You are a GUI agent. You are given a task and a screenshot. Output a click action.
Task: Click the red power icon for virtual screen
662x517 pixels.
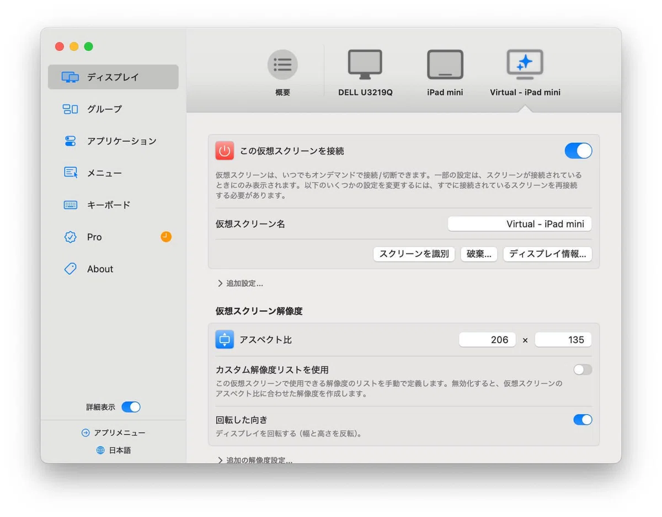click(225, 151)
